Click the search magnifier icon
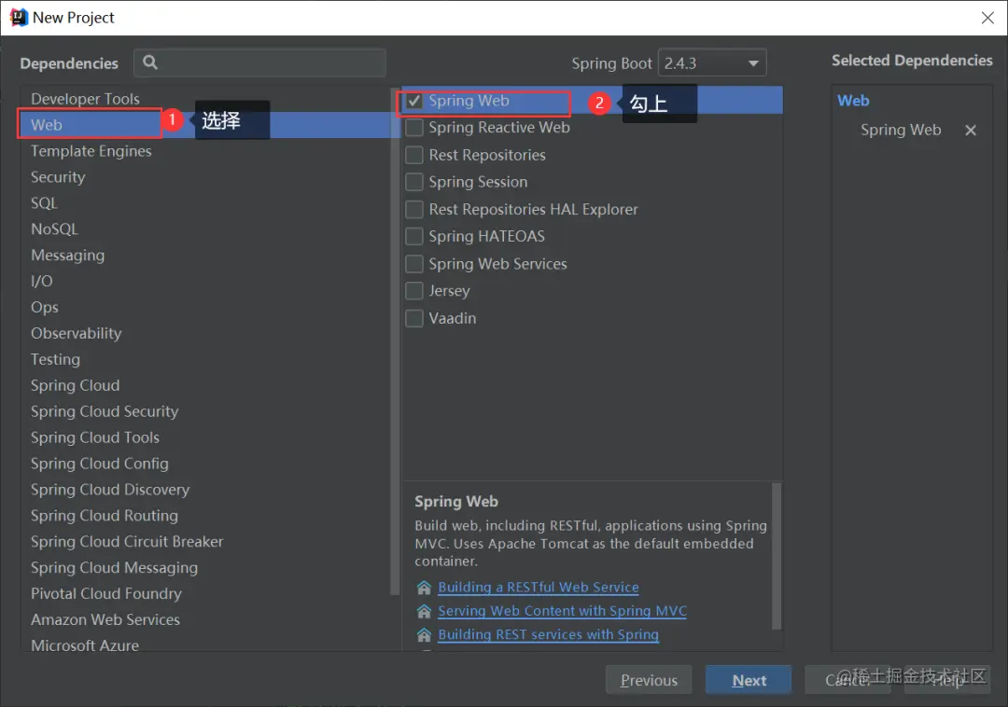 pos(149,62)
